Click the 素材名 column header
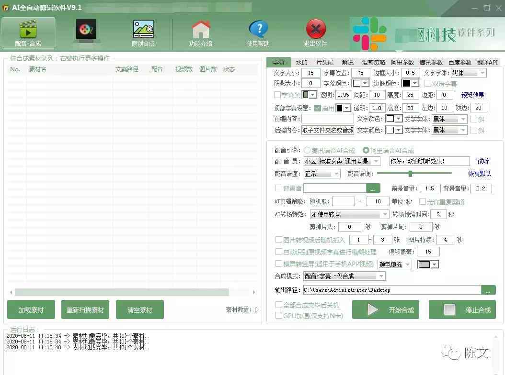Viewport: 505px width, 375px height. click(x=38, y=69)
